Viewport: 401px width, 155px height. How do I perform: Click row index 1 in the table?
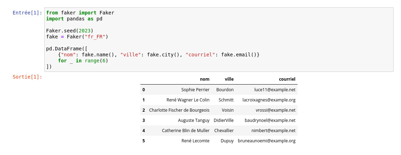point(144,100)
